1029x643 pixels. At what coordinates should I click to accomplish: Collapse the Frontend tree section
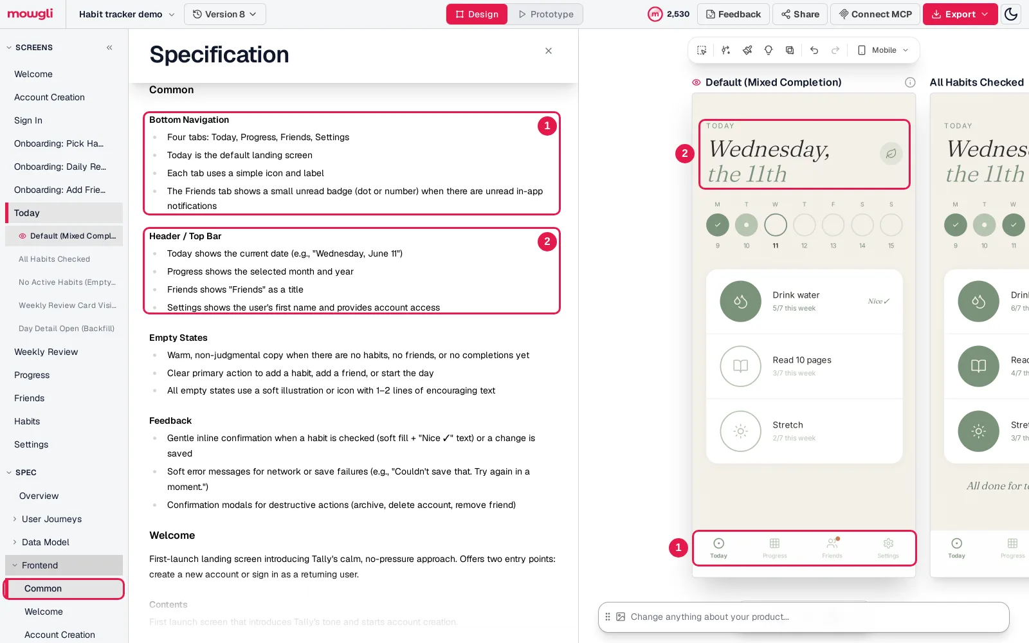point(15,565)
